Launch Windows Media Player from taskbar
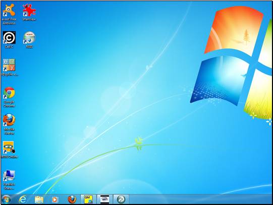The width and height of the screenshot is (273, 205). coord(55,199)
